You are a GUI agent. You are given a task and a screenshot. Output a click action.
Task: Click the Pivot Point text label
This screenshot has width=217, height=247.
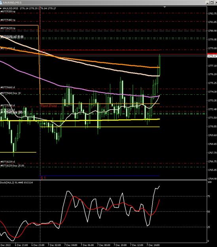click(x=49, y=106)
